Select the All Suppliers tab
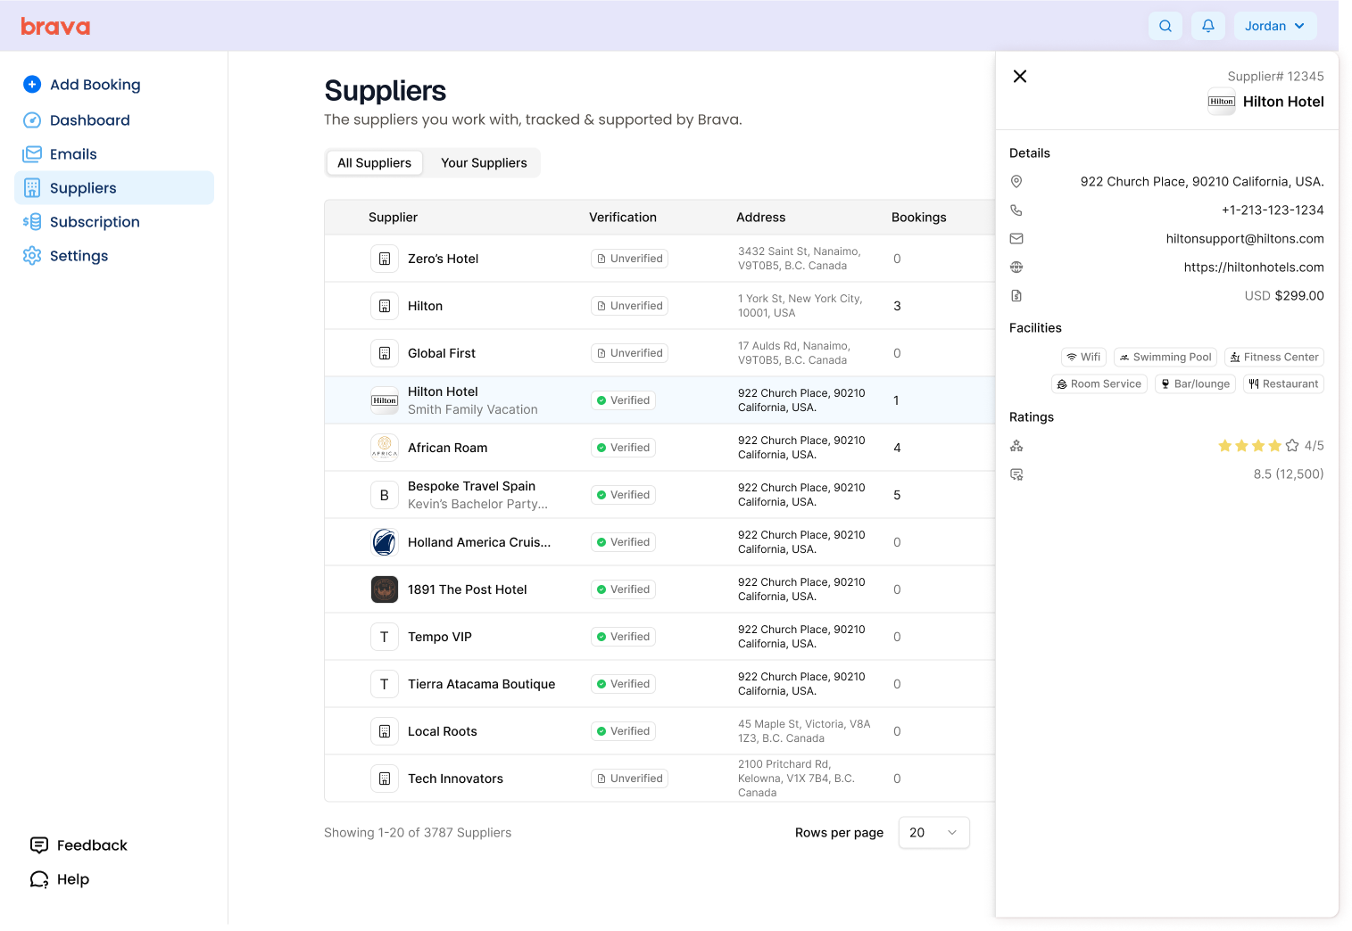This screenshot has width=1352, height=931. pyautogui.click(x=374, y=163)
